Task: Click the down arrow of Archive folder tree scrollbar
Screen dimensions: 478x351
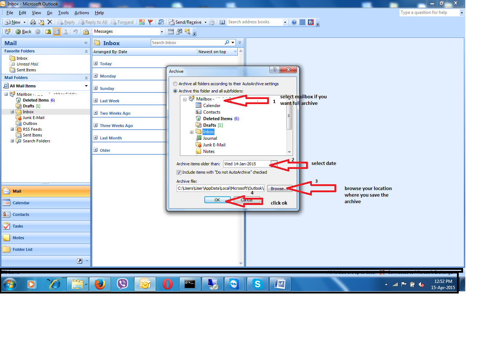Action: tap(289, 152)
